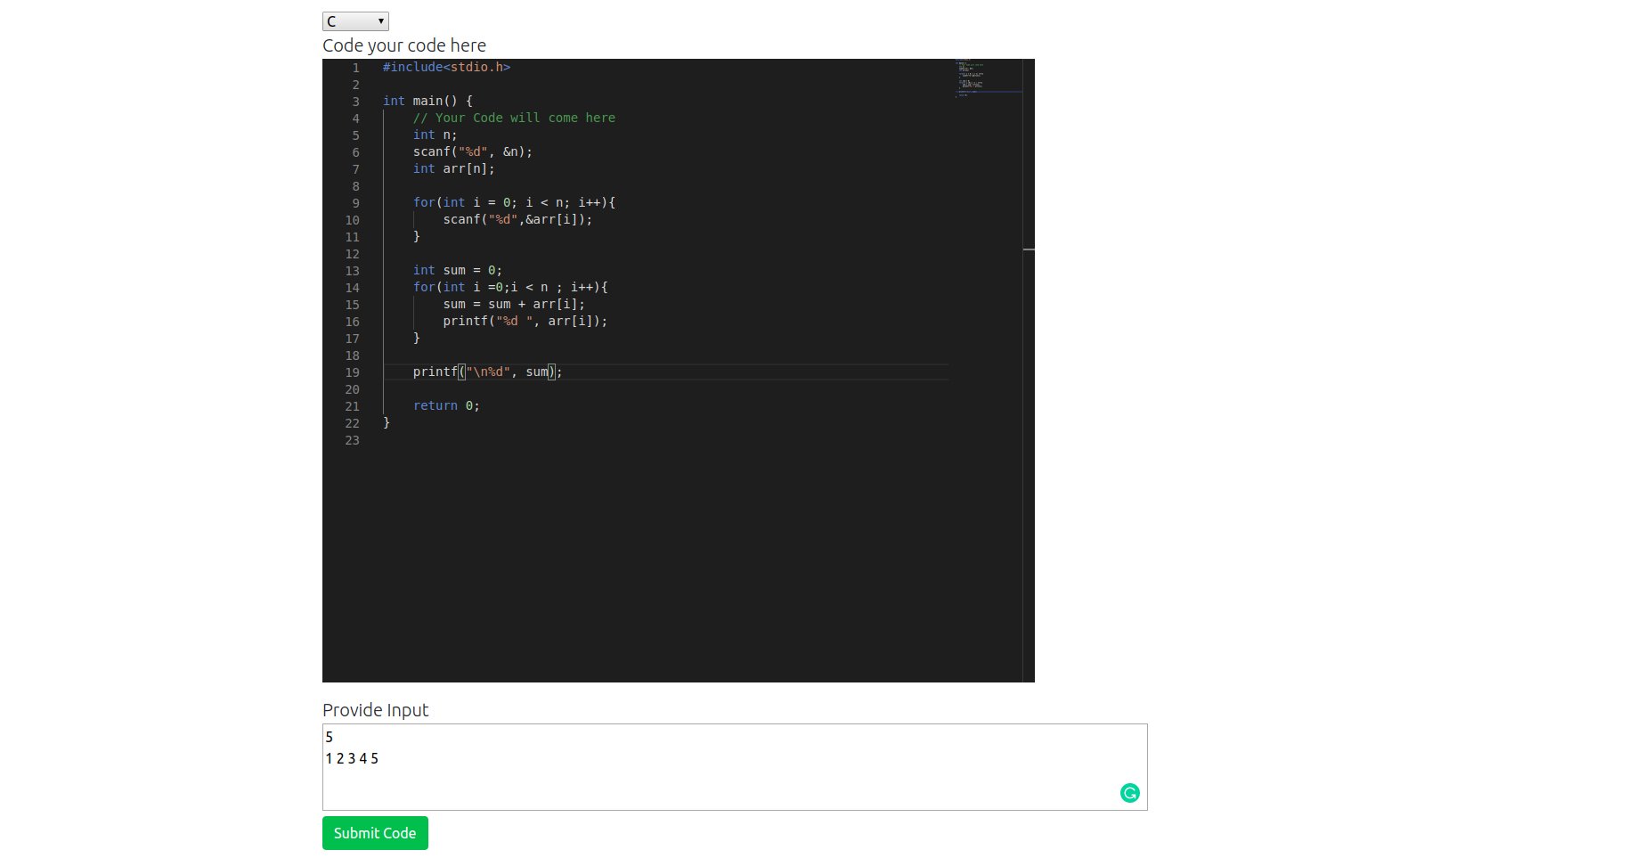The width and height of the screenshot is (1628, 858).
Task: Click the Submit Code button
Action: 375,833
